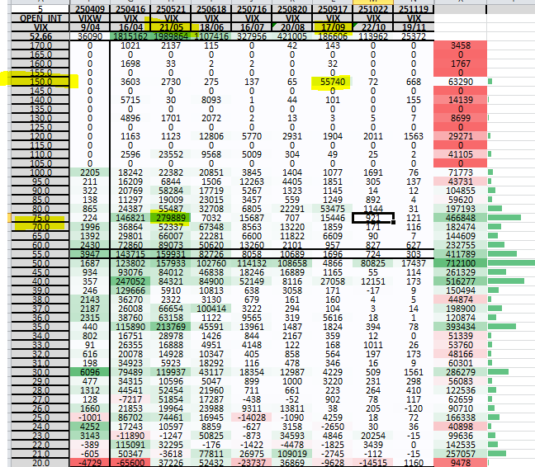The image size is (535, 467).
Task: Click the cell containing 129666
Action: tap(130, 290)
